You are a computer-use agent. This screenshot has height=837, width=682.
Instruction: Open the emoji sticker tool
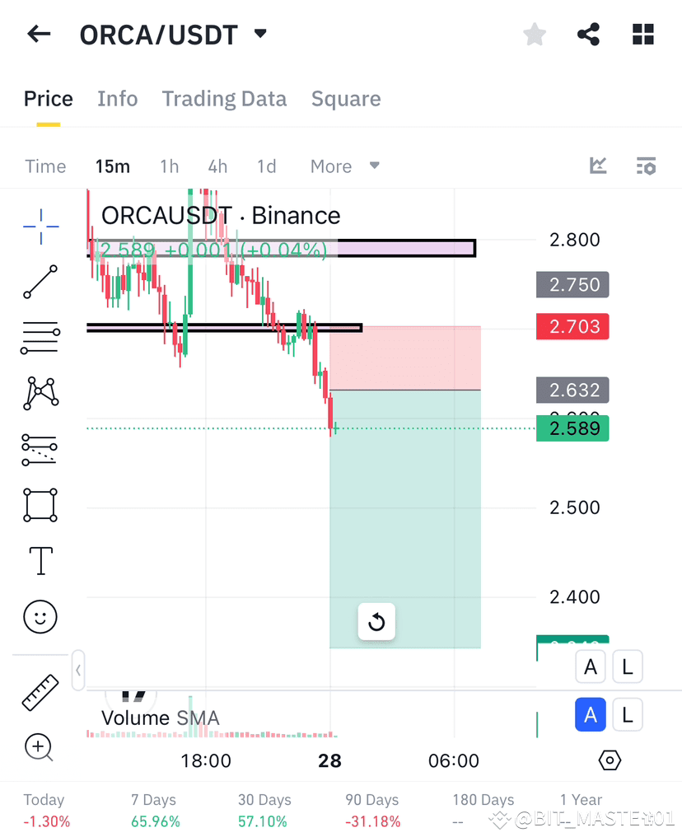(39, 616)
